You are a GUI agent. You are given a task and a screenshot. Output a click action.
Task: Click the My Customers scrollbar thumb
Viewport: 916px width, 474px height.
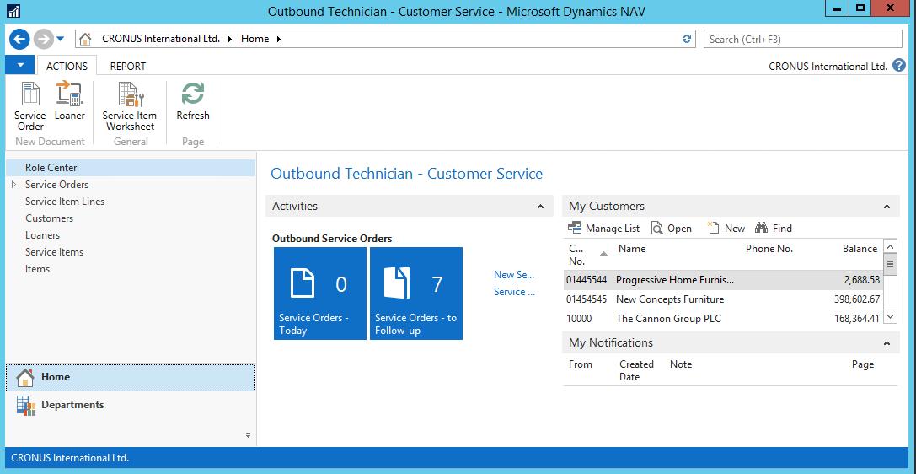coord(890,264)
